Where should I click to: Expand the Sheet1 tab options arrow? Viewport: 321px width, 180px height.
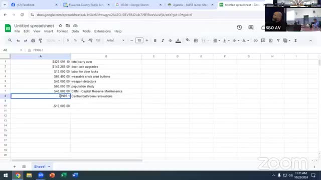[49, 166]
